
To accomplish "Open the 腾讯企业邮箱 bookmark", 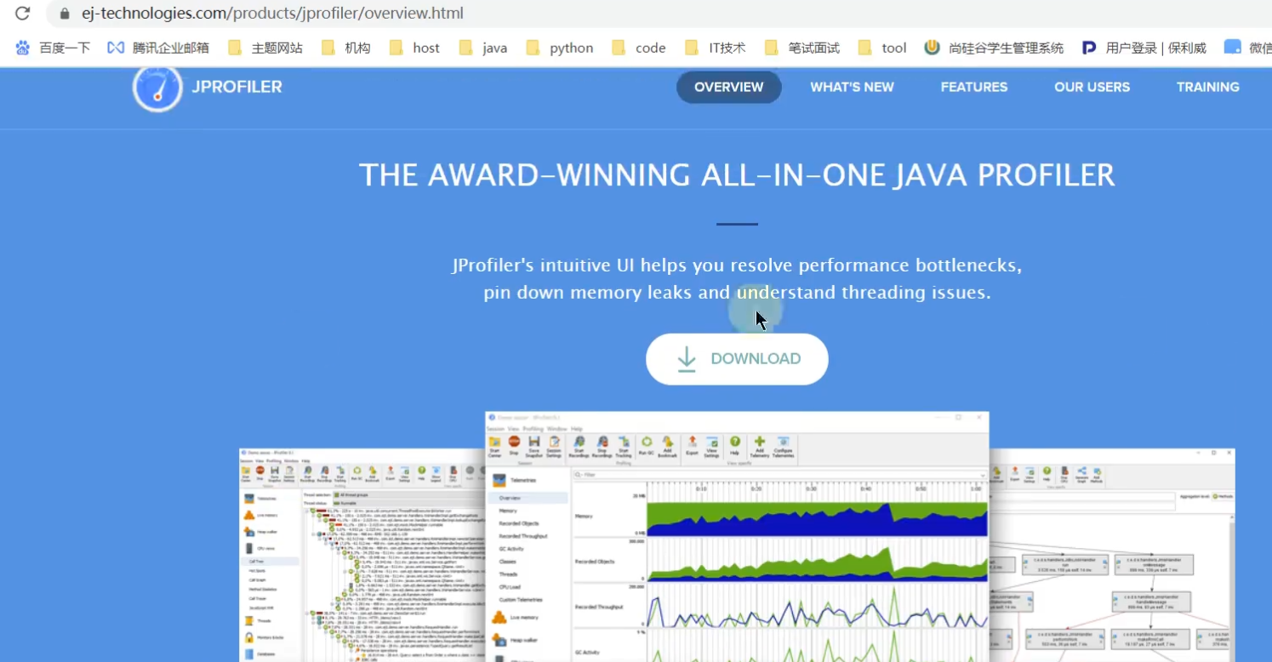I will click(158, 48).
